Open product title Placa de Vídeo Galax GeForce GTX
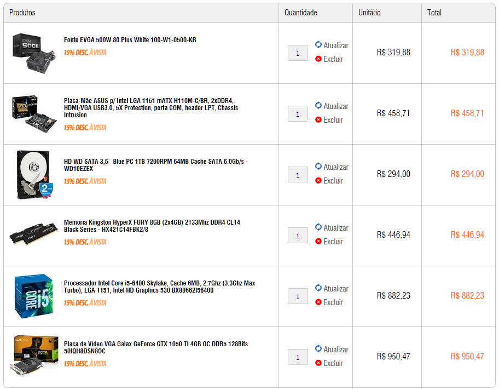The height and width of the screenshot is (389, 499). tap(155, 347)
